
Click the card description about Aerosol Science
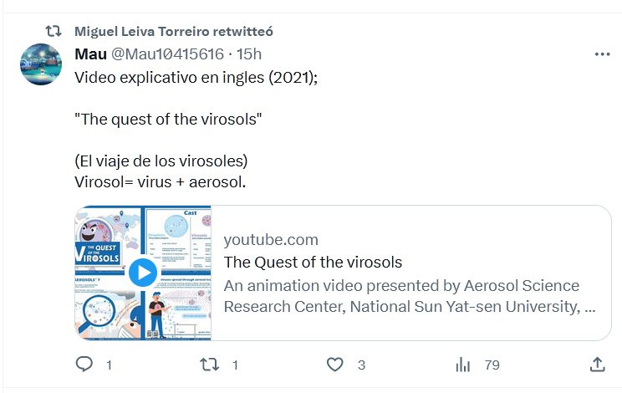tap(410, 295)
